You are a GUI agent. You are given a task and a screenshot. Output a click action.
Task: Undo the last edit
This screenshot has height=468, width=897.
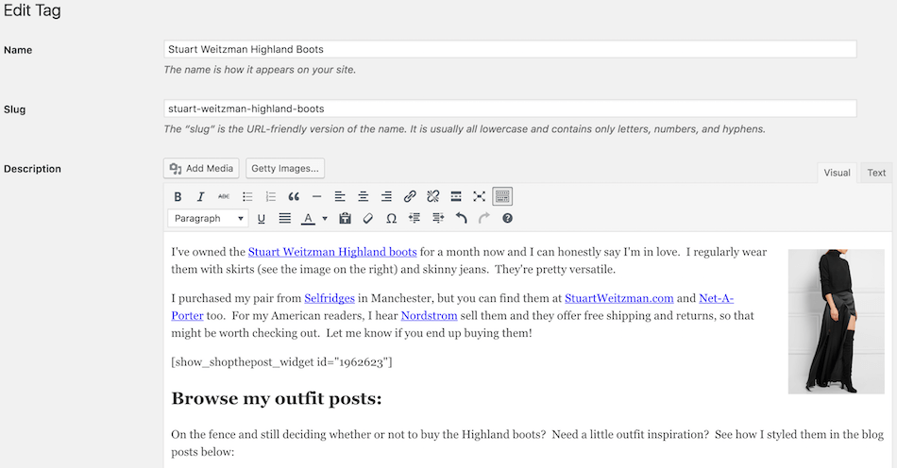tap(461, 218)
